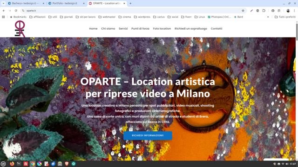Open the cactus bookmarks folder
Viewport: 298px width, 167px height.
click(x=159, y=17)
